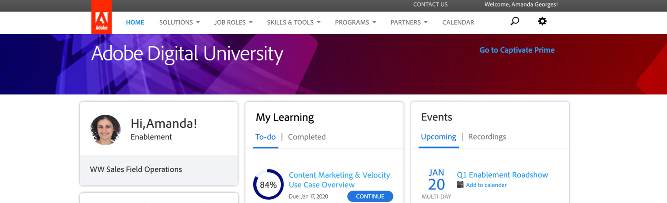Open the settings gear icon
The height and width of the screenshot is (203, 667).
[x=542, y=21]
